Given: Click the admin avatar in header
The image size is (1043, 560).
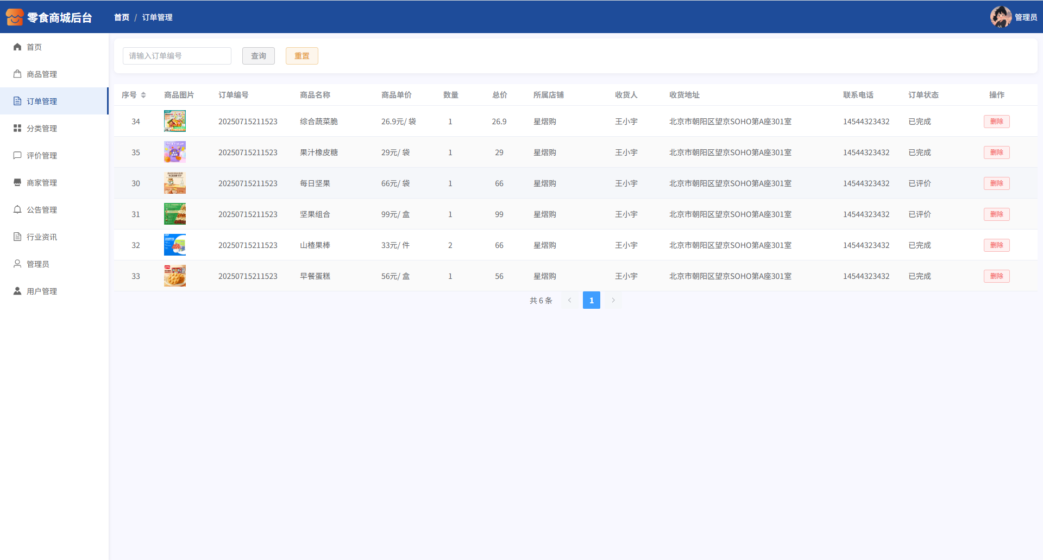Looking at the screenshot, I should coord(1000,17).
